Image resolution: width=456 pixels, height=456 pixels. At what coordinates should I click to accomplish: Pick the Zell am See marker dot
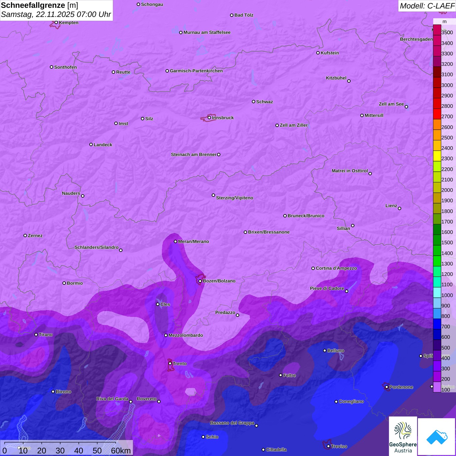click(406, 107)
